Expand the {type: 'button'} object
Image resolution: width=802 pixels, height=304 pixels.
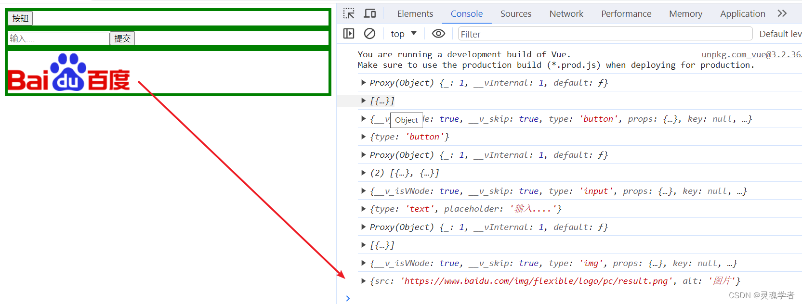pos(364,137)
